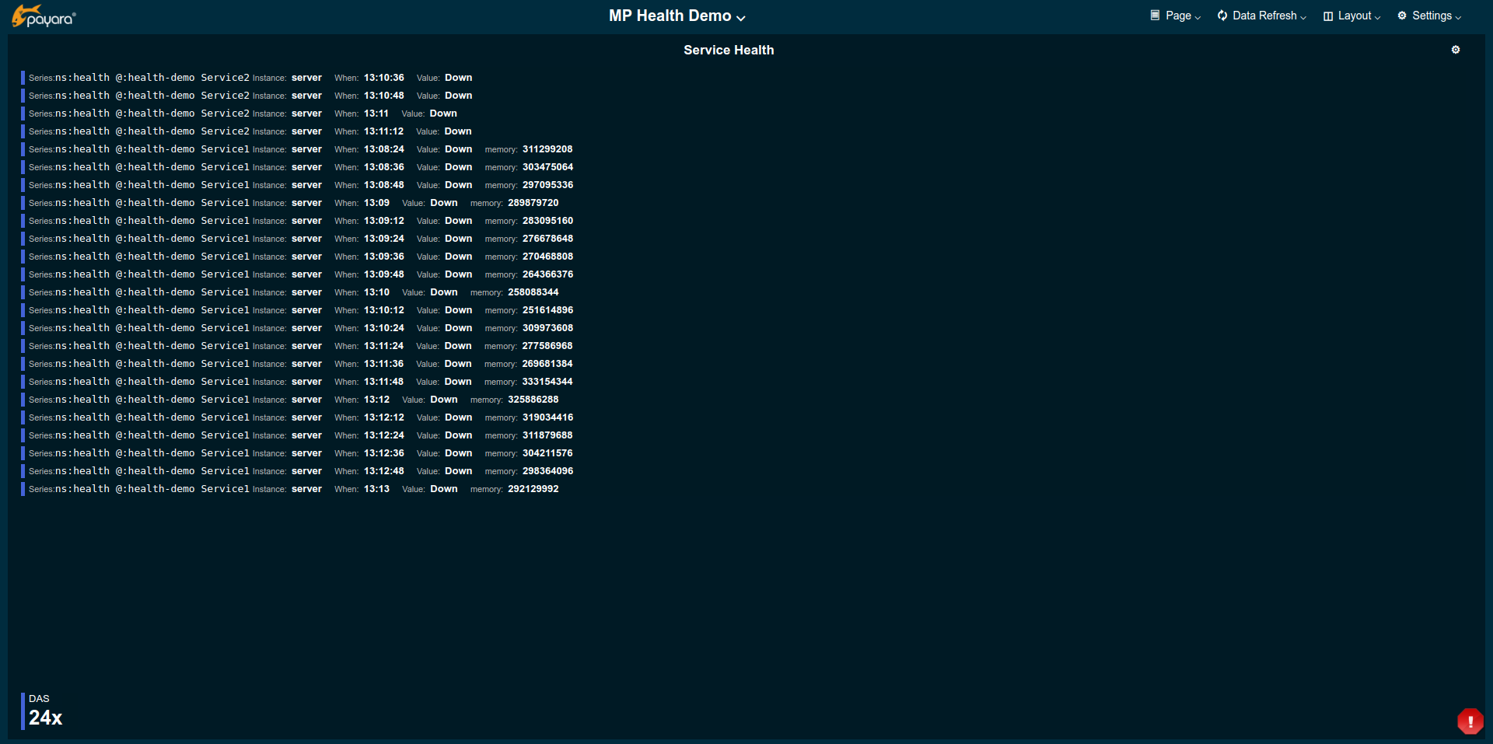Image resolution: width=1493 pixels, height=744 pixels.
Task: Click the red alert exclamation indicator
Action: [x=1470, y=721]
